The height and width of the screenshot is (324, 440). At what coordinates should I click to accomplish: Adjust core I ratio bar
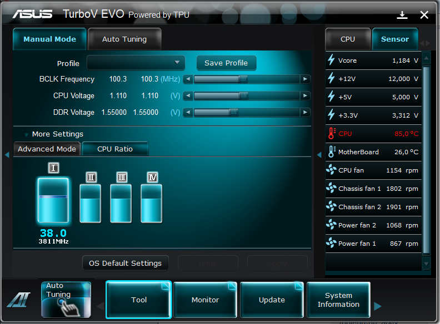coord(53,200)
